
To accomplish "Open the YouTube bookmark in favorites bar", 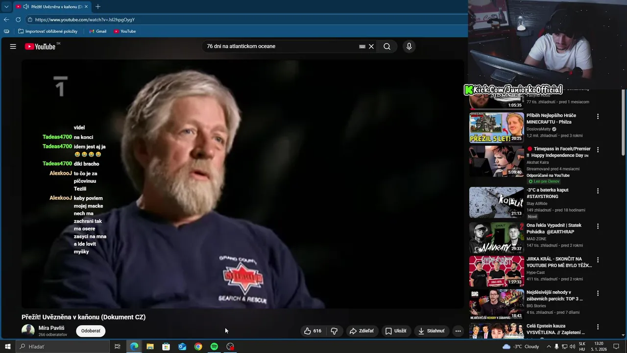I will (x=124, y=31).
